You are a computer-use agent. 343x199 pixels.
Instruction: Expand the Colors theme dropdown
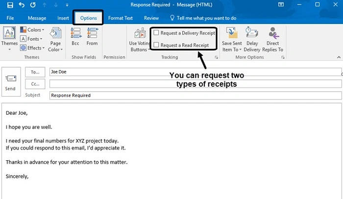point(32,30)
